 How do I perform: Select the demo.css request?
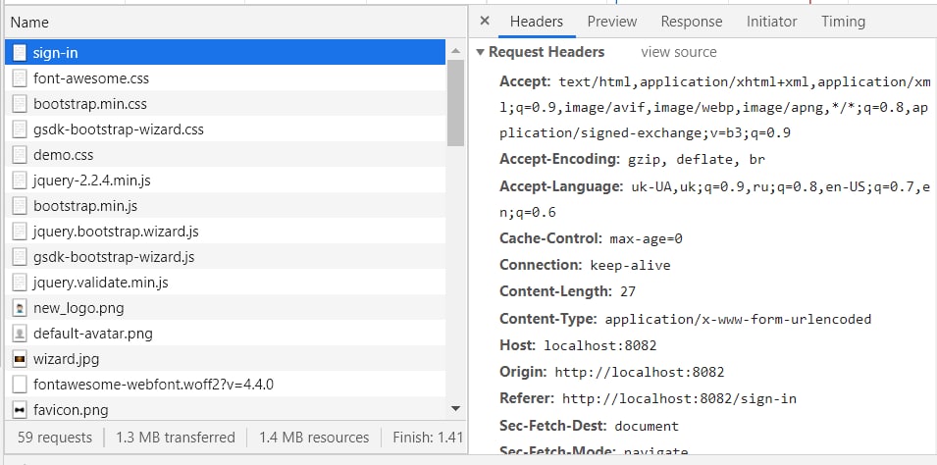[63, 155]
